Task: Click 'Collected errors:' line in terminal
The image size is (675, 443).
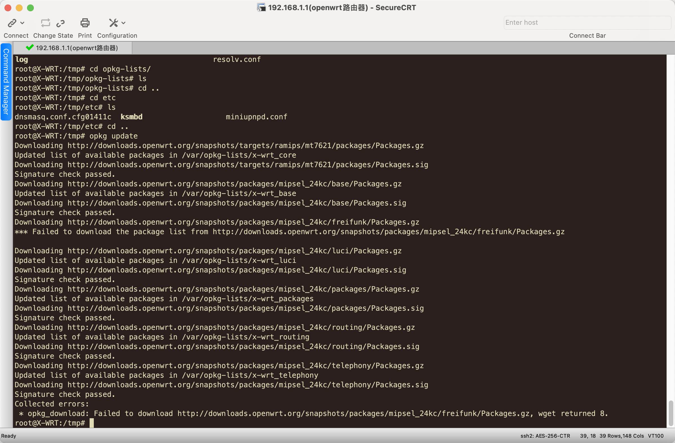Action: click(x=52, y=404)
